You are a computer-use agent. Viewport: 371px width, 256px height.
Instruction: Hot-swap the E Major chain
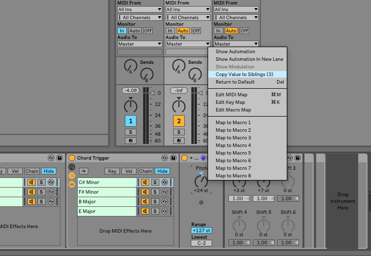pos(164,211)
